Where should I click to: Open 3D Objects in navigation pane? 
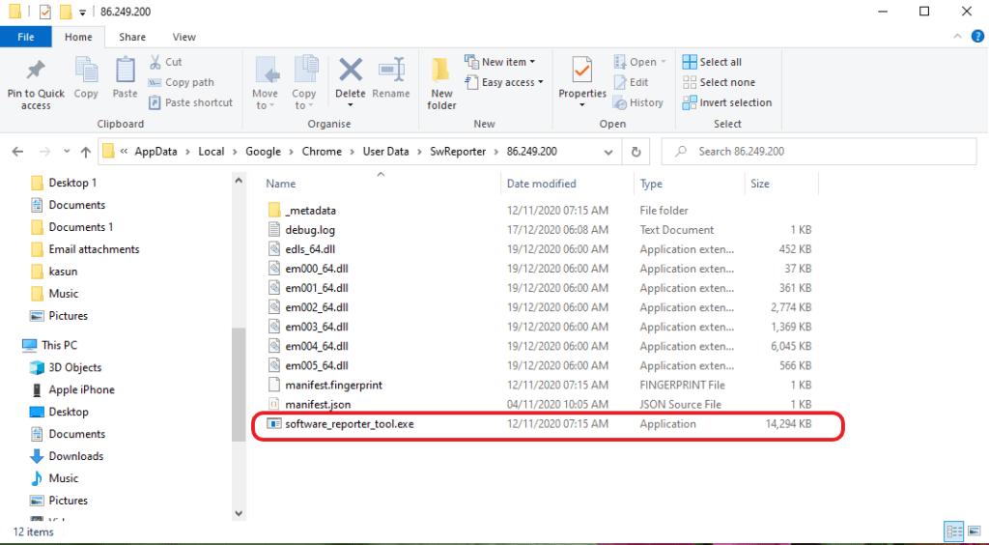75,367
